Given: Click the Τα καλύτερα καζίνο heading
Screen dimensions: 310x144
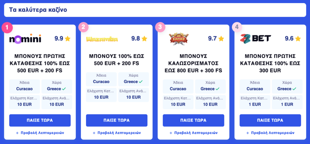Looking at the screenshot, I should point(38,10).
